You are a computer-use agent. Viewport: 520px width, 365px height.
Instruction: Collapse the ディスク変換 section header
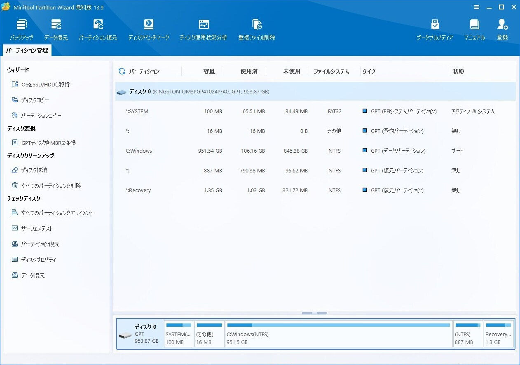[x=21, y=128]
